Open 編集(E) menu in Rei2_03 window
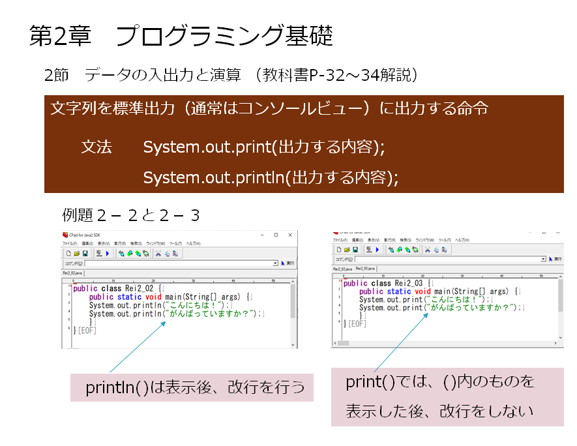Viewport: 577px width, 446px height. 357,240
